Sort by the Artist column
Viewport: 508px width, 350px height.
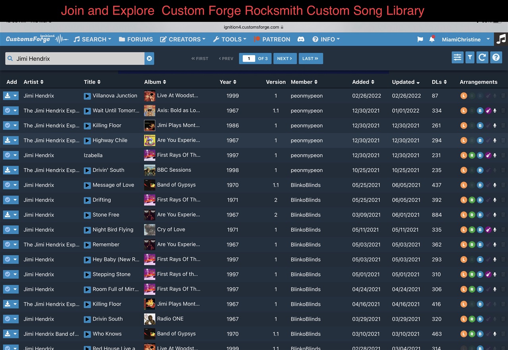33,82
